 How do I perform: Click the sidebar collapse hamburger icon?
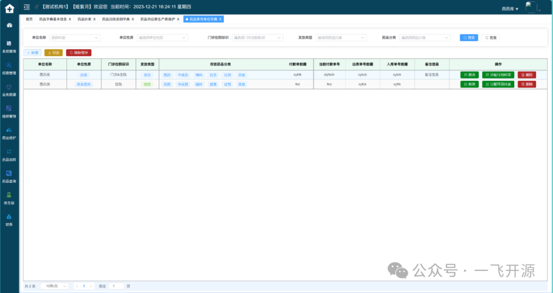(27, 7)
